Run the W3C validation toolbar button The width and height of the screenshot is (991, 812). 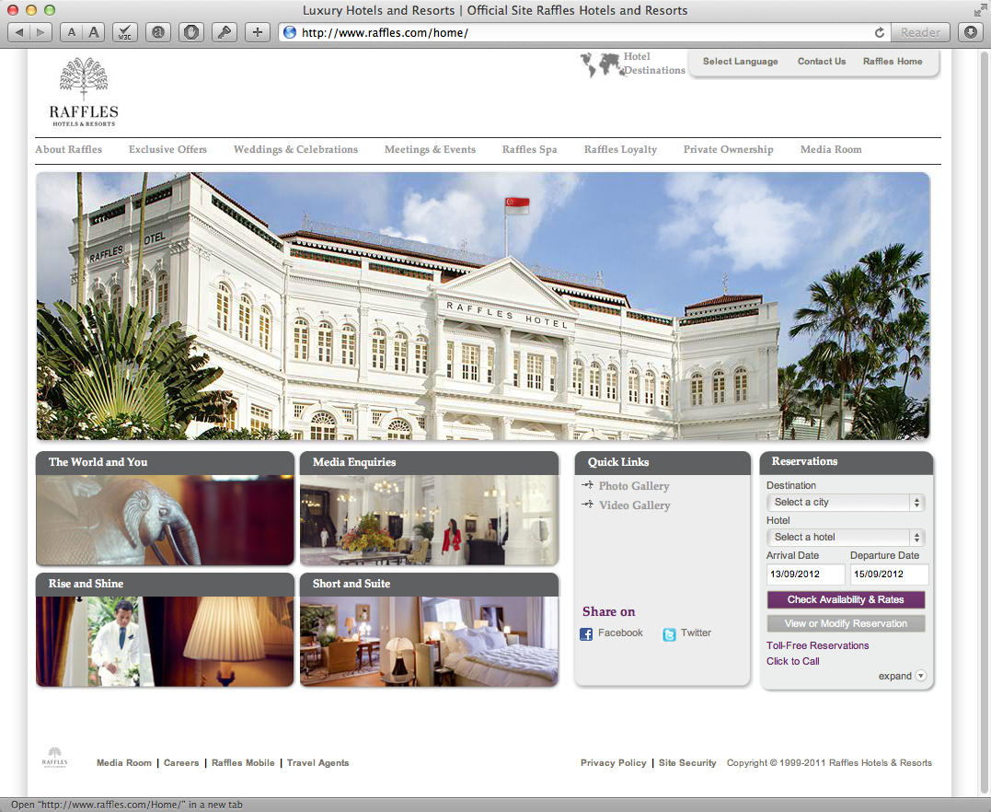tap(125, 32)
